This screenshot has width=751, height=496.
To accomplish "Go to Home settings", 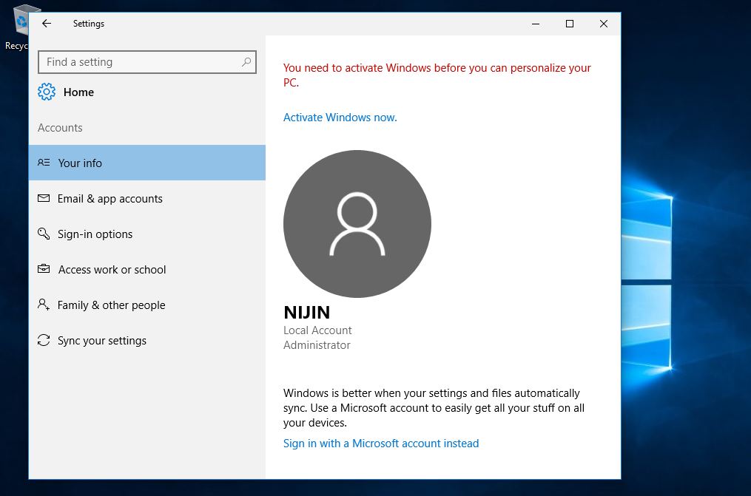I will (x=66, y=92).
